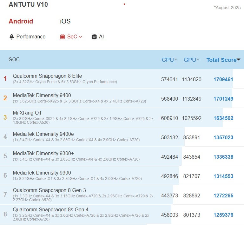Click the Performance rocket icon
Image resolution: width=244 pixels, height=225 pixels.
[x=12, y=37]
